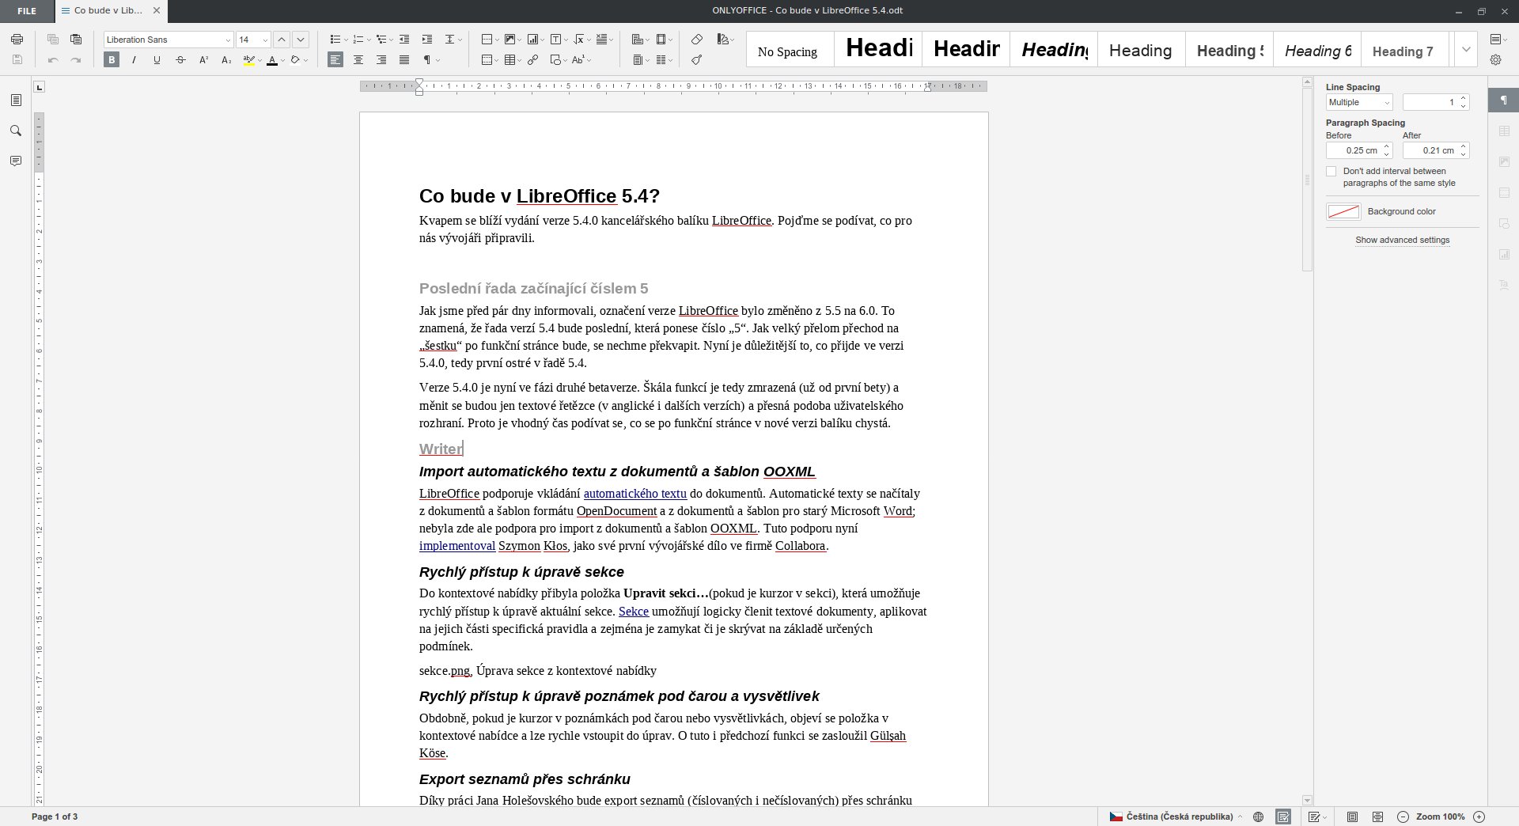Justify the paragraph text
1519x826 pixels.
(x=404, y=60)
